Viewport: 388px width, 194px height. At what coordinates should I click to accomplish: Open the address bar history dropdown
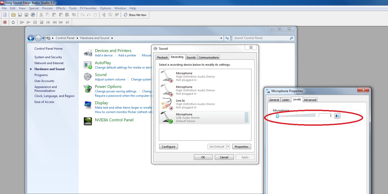point(221,38)
